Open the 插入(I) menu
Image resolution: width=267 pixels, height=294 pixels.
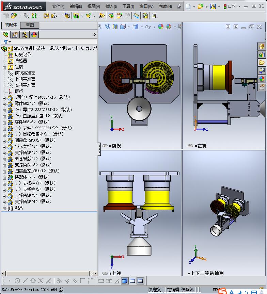[x=111, y=6]
